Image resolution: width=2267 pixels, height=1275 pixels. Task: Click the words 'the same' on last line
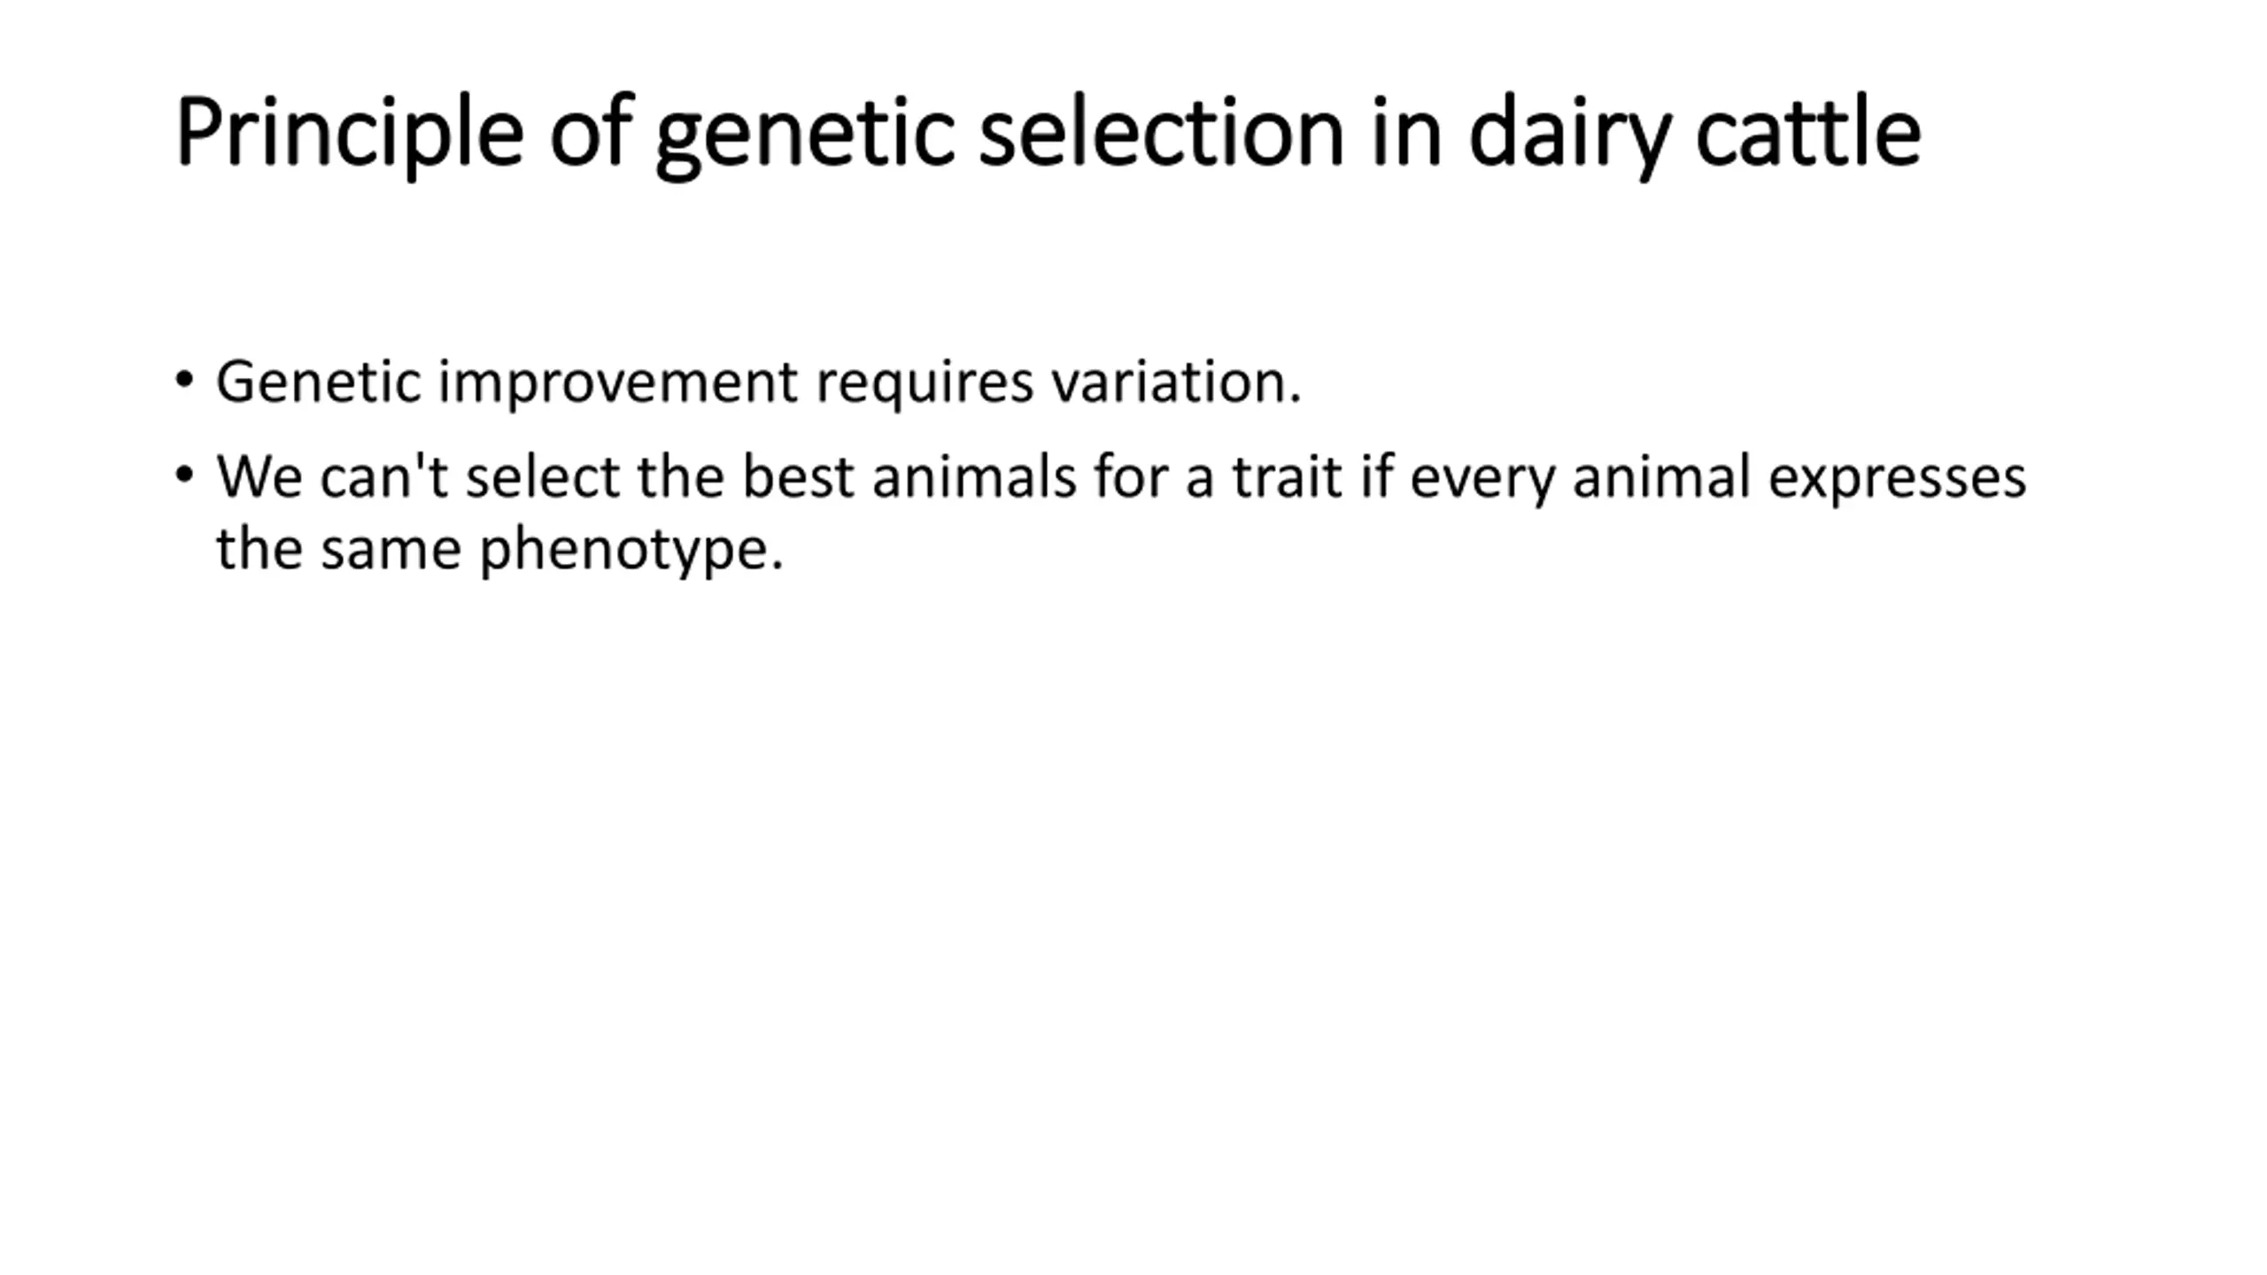click(338, 548)
